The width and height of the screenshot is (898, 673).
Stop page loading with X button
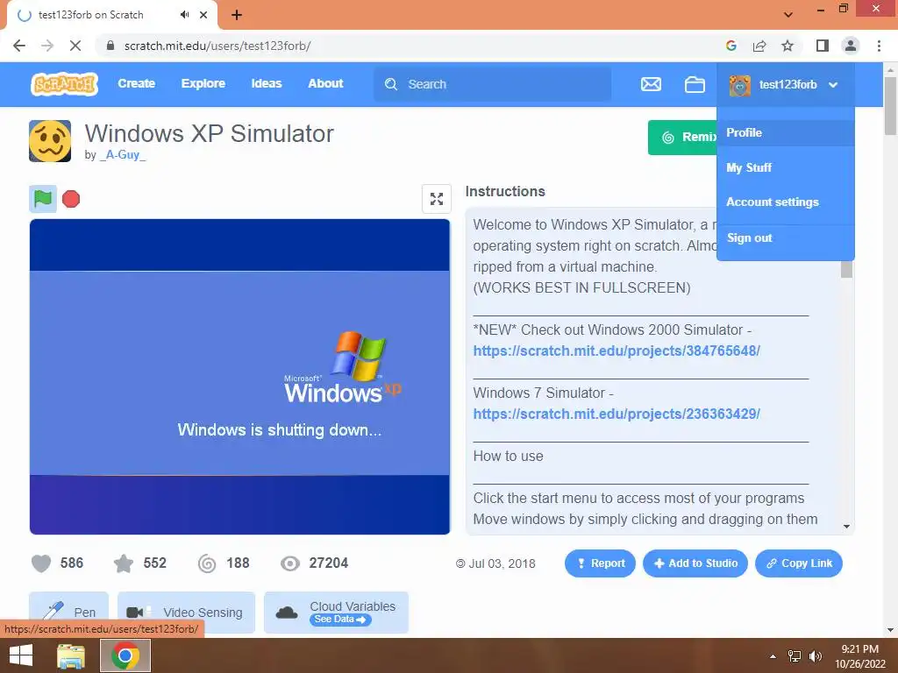pos(75,46)
